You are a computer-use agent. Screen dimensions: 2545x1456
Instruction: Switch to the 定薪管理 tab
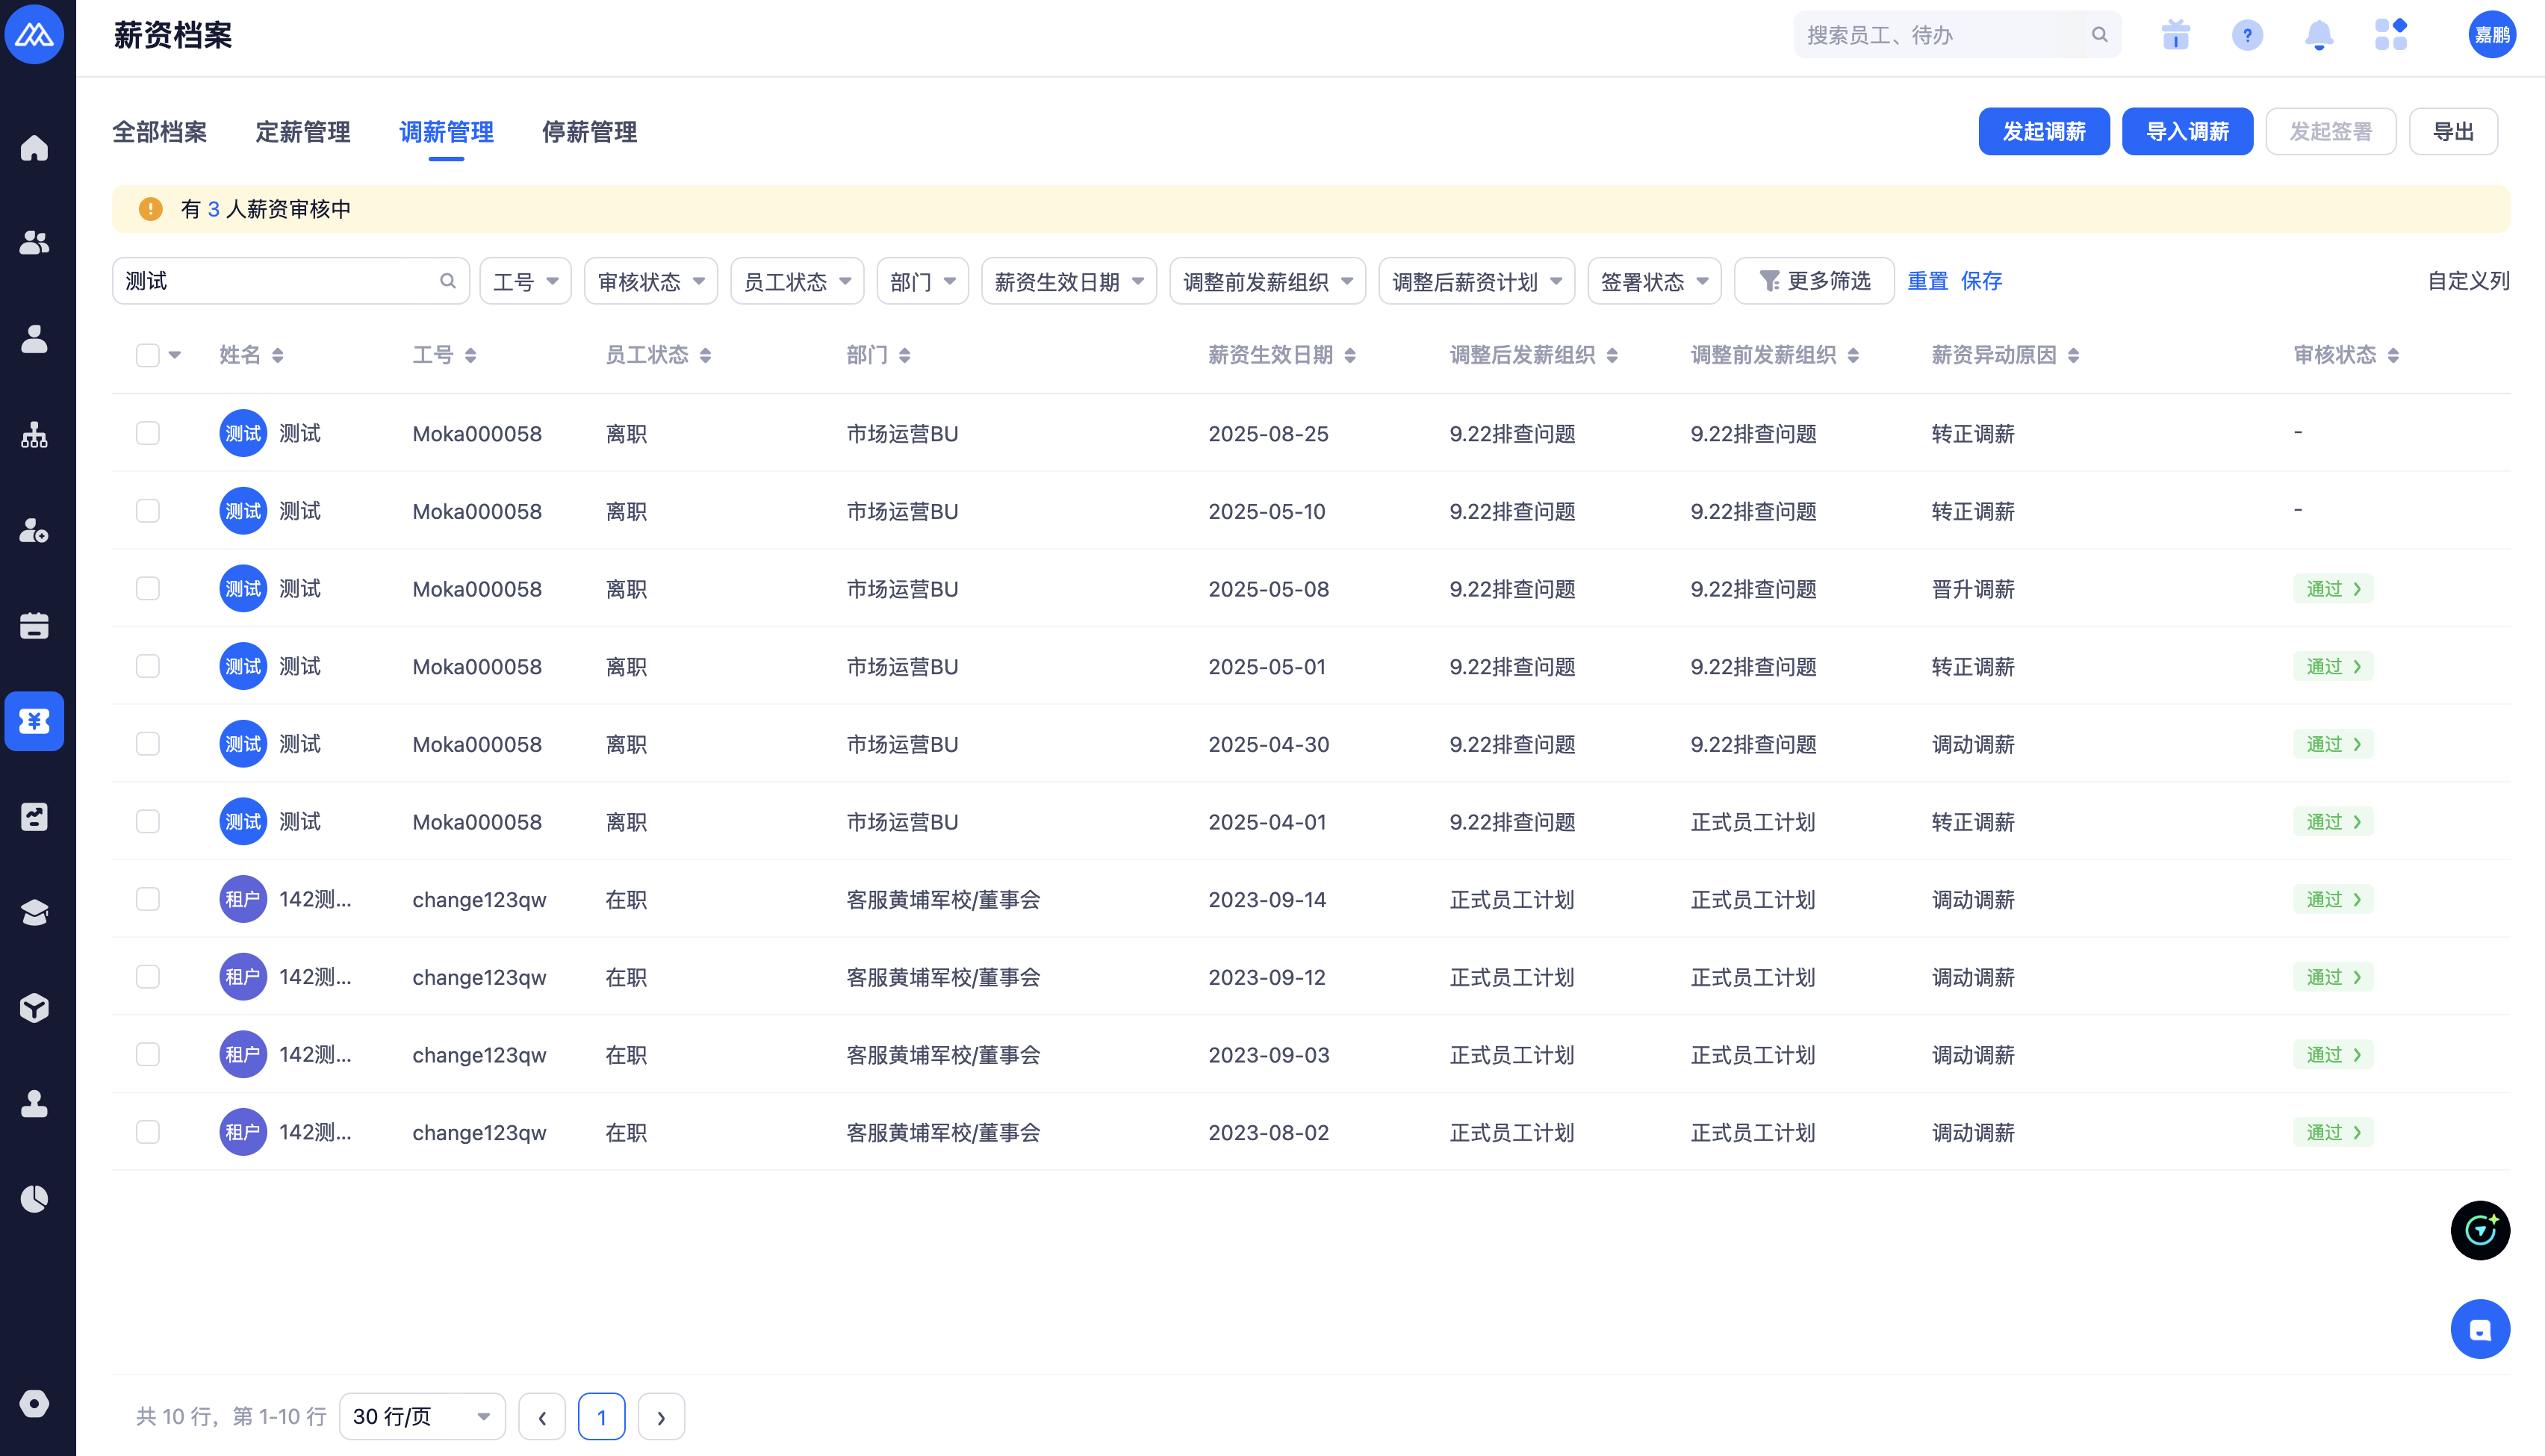(302, 132)
